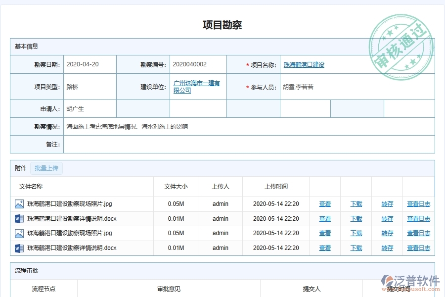Collapse the 附件 attachments section header

tap(20, 168)
